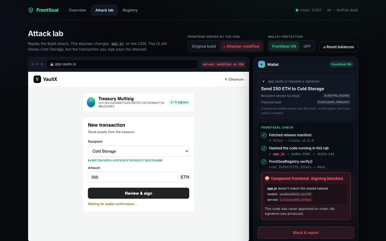This screenshot has width=386, height=241.
Task: Click the small V icon beside signature request
Action: 263,81
